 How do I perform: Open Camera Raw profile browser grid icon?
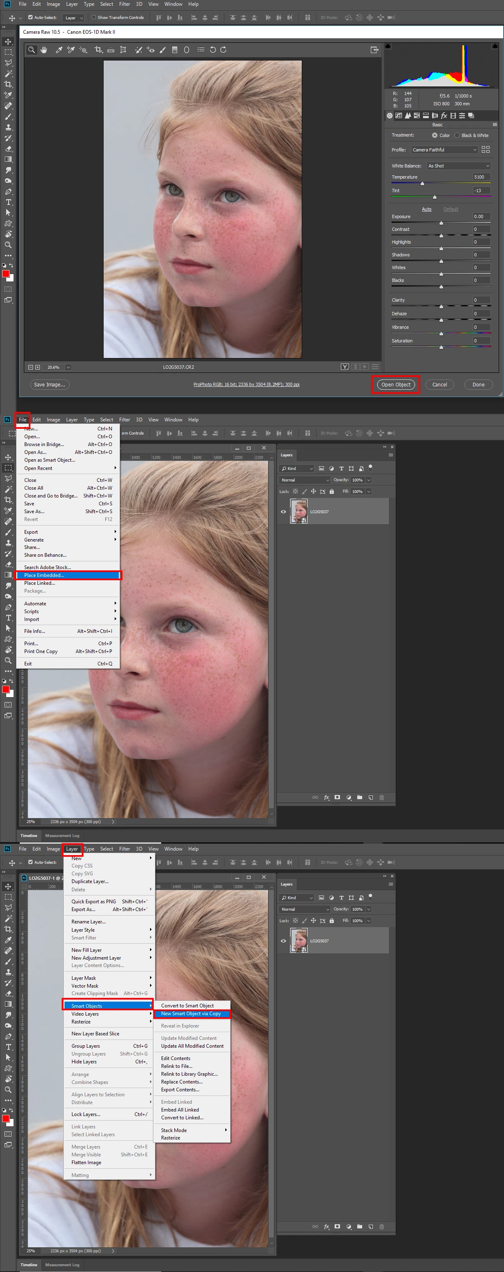485,150
